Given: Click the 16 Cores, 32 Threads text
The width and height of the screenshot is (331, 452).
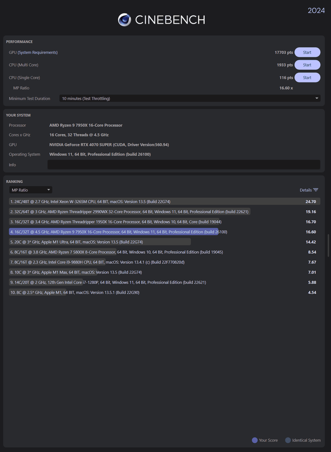Looking at the screenshot, I should 79,135.
